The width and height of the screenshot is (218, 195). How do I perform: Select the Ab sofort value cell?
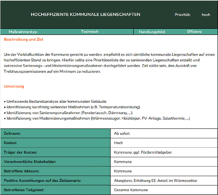click(x=121, y=133)
